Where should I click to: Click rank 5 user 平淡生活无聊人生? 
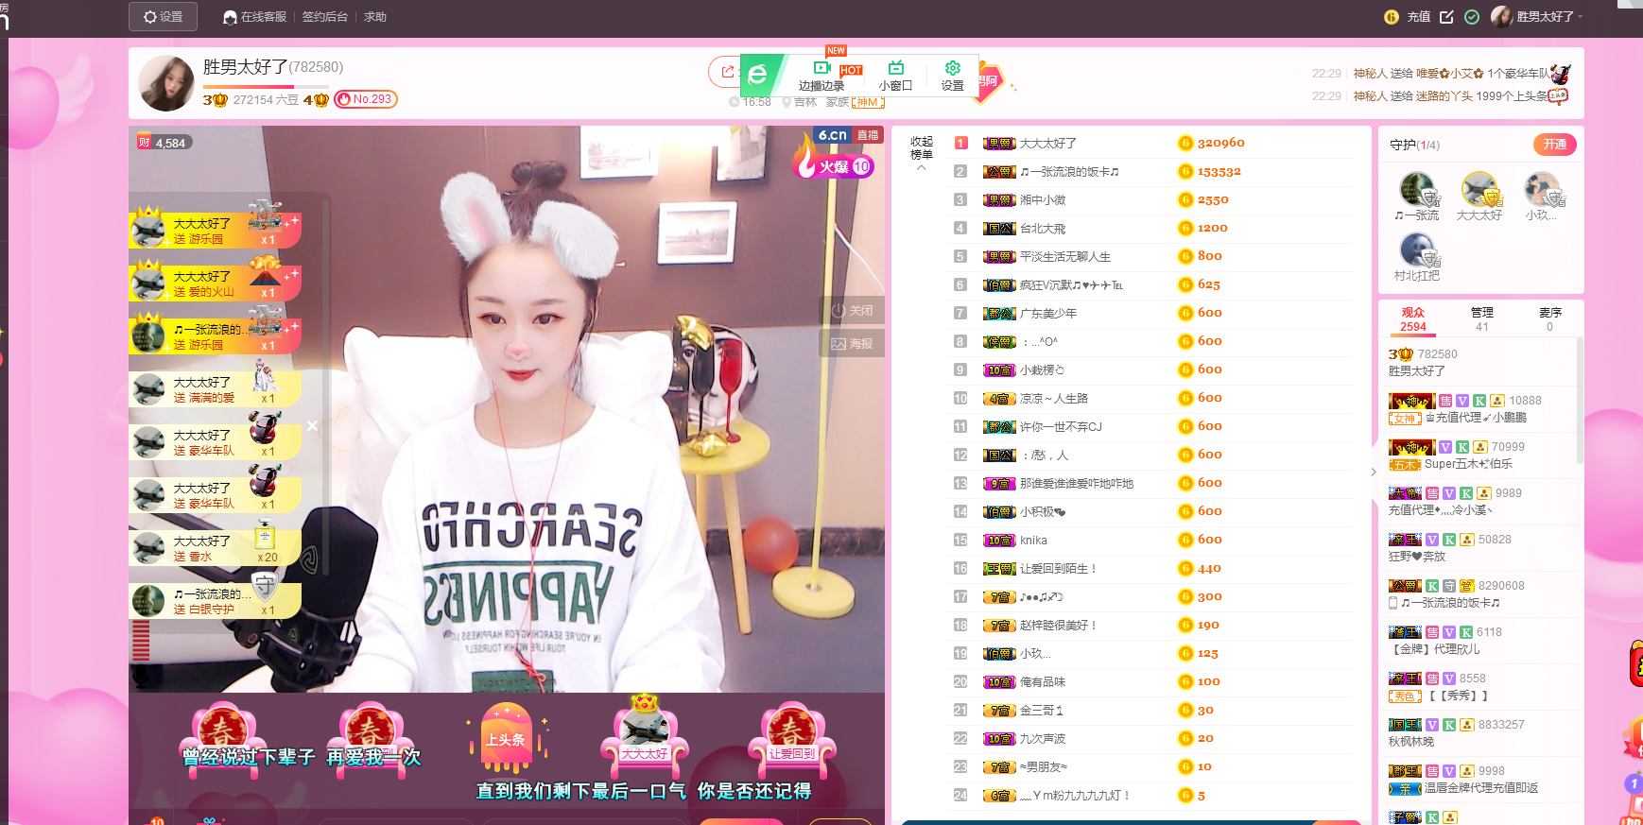click(x=1065, y=257)
